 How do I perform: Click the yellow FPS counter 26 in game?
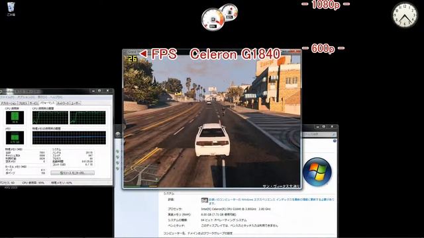(132, 59)
